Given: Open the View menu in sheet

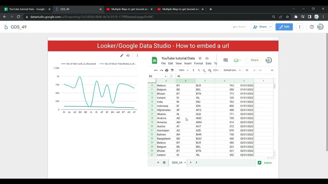Looking at the screenshot, I should 179,63.
